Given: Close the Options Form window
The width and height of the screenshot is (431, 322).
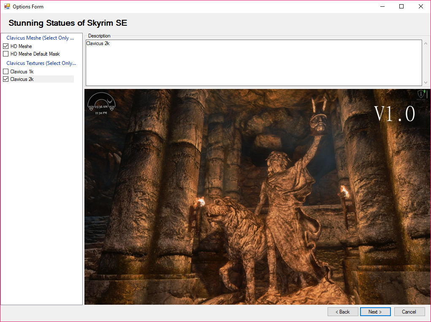Looking at the screenshot, I should 420,6.
